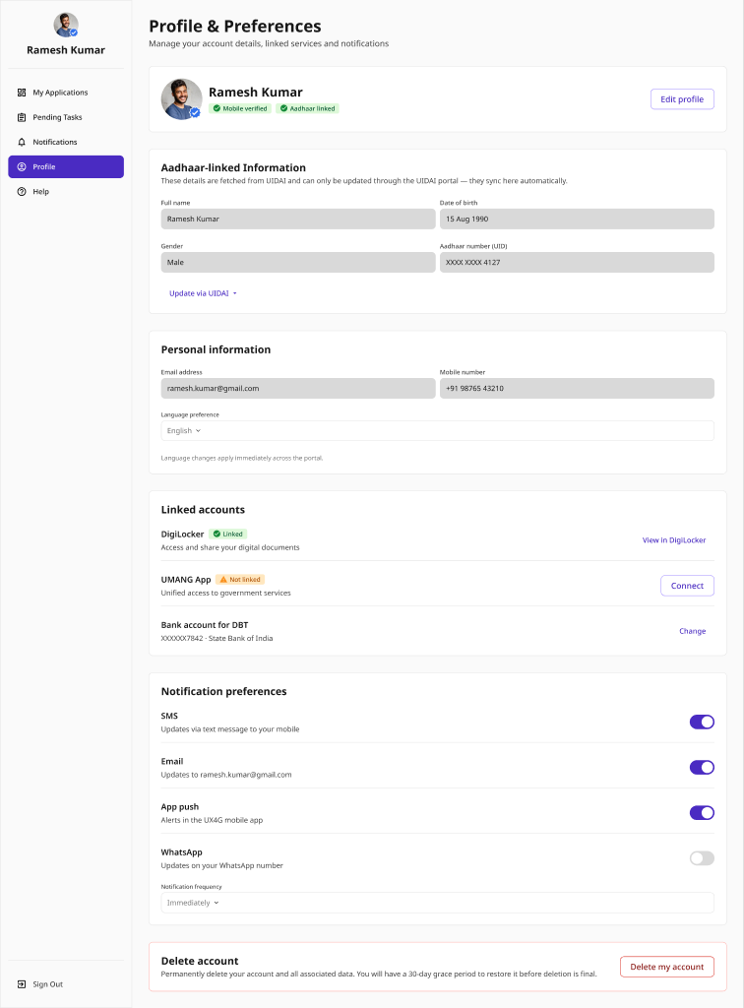Click the Profile user icon in sidebar
The width and height of the screenshot is (744, 1008).
point(22,166)
